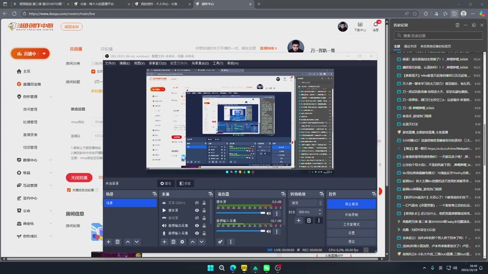The image size is (488, 274).
Task: Hide the 音频输出采集 source via eye icon
Action: pyautogui.click(x=196, y=225)
